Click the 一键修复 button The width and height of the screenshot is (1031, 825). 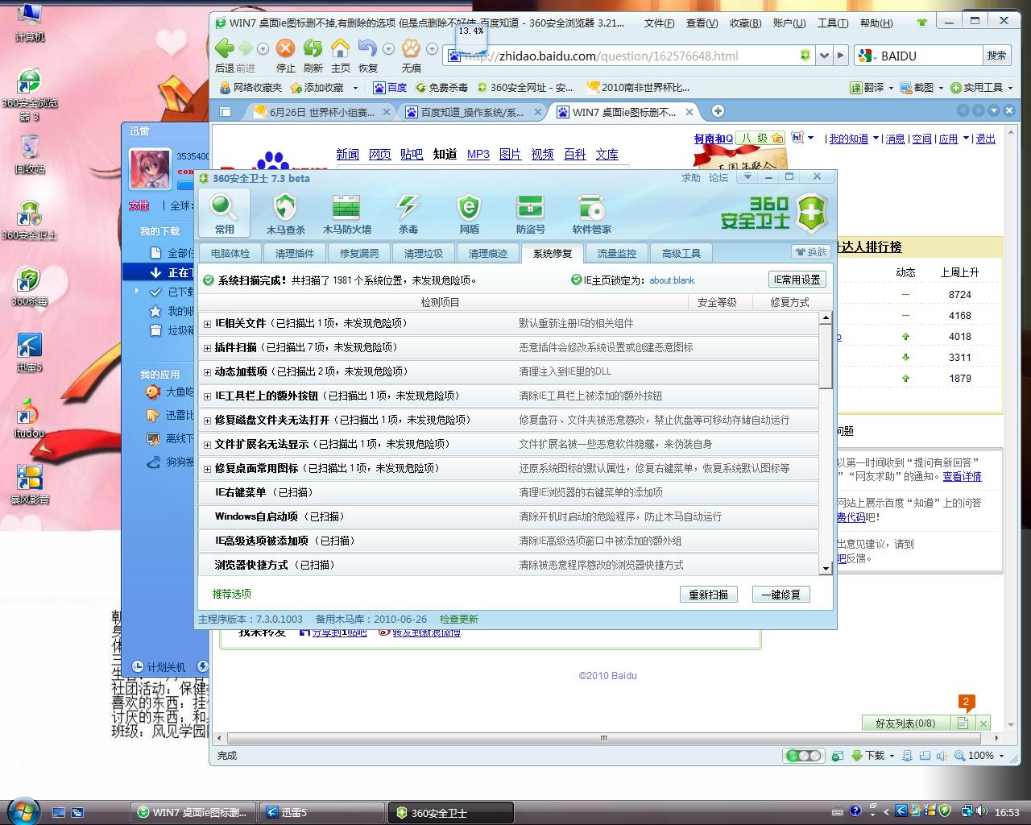coord(780,595)
